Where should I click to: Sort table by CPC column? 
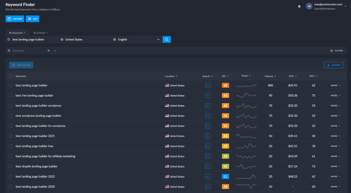point(293,76)
